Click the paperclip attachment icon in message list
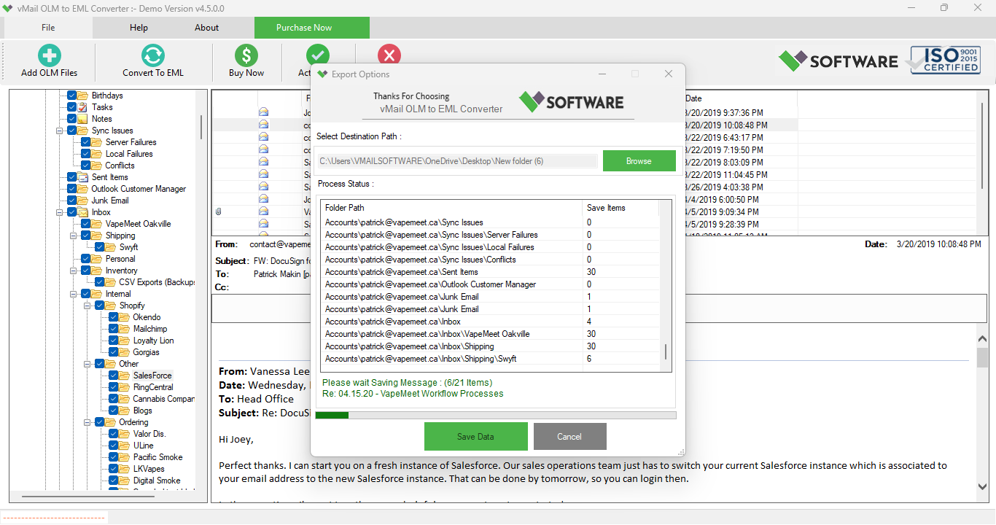 217,211
